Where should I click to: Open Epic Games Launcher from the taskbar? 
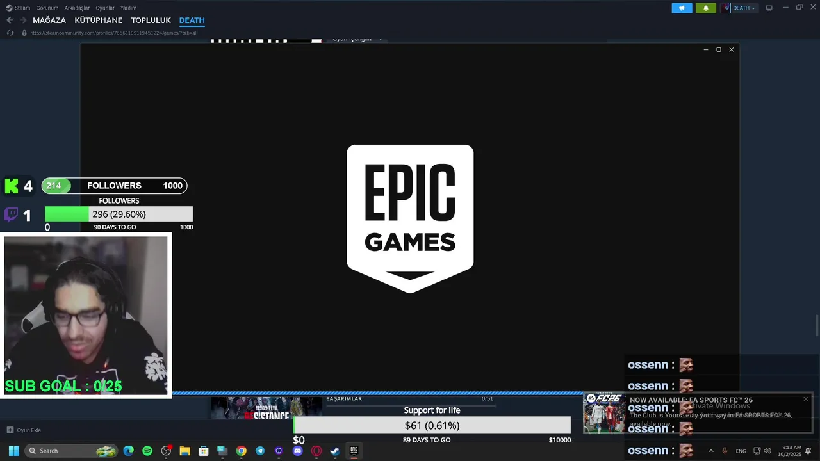(x=354, y=451)
